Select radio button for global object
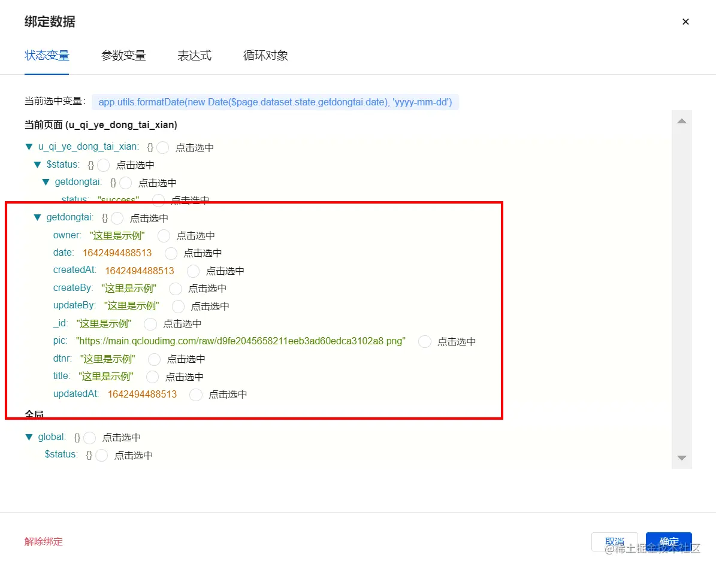The image size is (716, 570). tap(89, 438)
